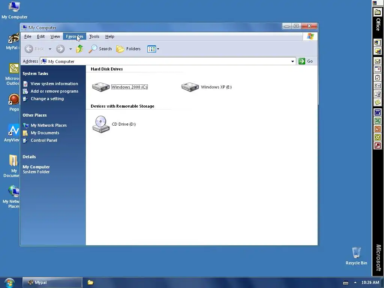Click the Recycle Bin desktop icon

[x=356, y=256]
